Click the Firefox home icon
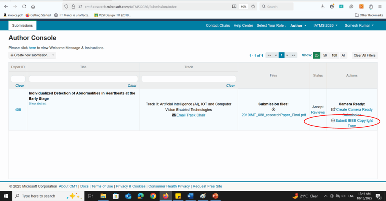Image resolution: width=386 pixels, height=201 pixels. click(x=33, y=6)
